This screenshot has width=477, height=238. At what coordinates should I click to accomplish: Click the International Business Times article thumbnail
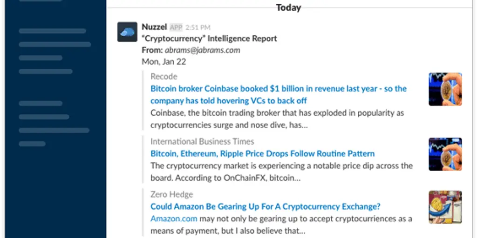pyautogui.click(x=445, y=154)
